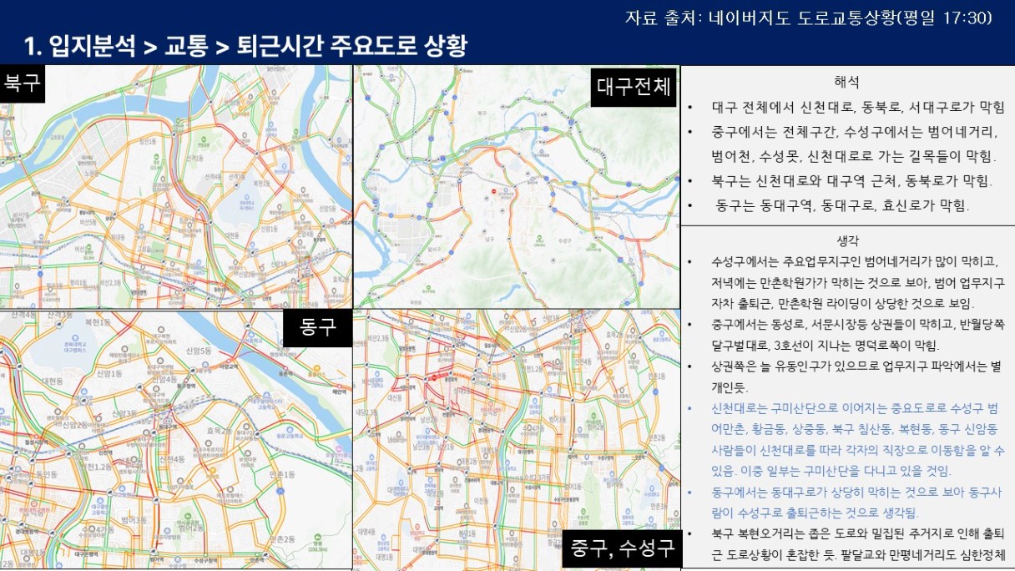Click blue bullet '신천대로는 구미산단으로 이어지는 중요도로로'
Screen dimensions: 1015x571
[x=858, y=439]
